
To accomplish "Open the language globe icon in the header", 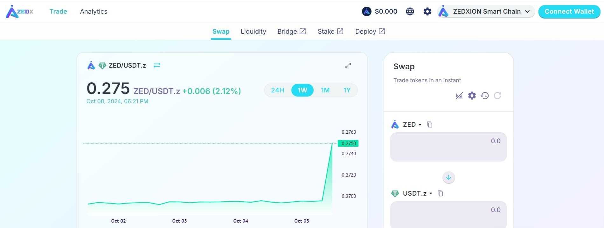I will (x=410, y=11).
